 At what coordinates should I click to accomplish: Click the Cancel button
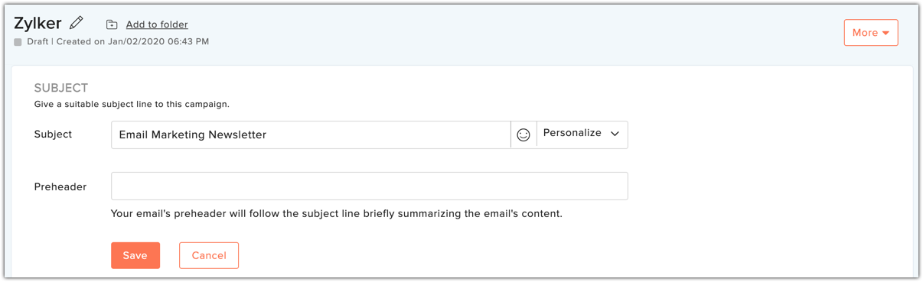[x=209, y=255]
